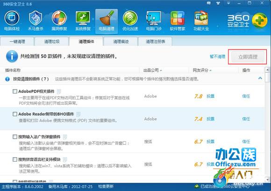Viewport: 271px width, 191px height.
Task: Open the 功能大全 all features icon
Action: (201, 21)
